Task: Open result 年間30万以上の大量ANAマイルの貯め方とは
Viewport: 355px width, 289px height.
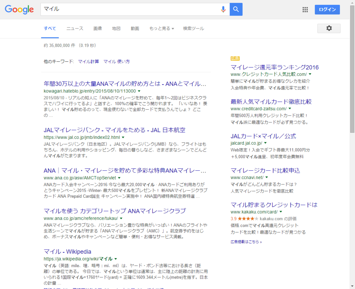Action: click(125, 84)
